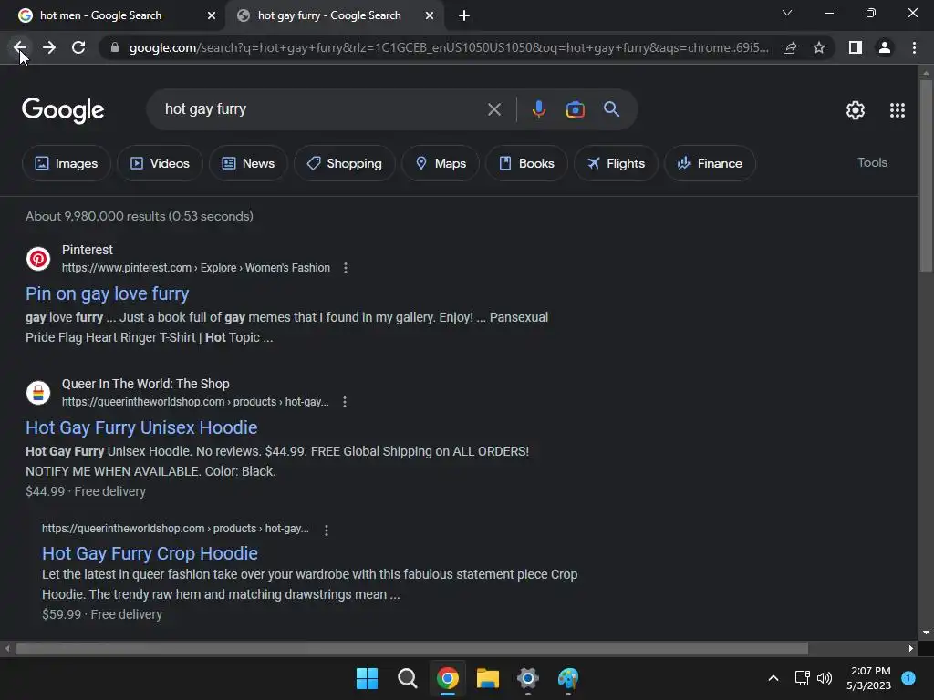Open 'Hot Gay Furry Unisex Hoodie' link
The width and height of the screenshot is (934, 700).
pyautogui.click(x=141, y=427)
